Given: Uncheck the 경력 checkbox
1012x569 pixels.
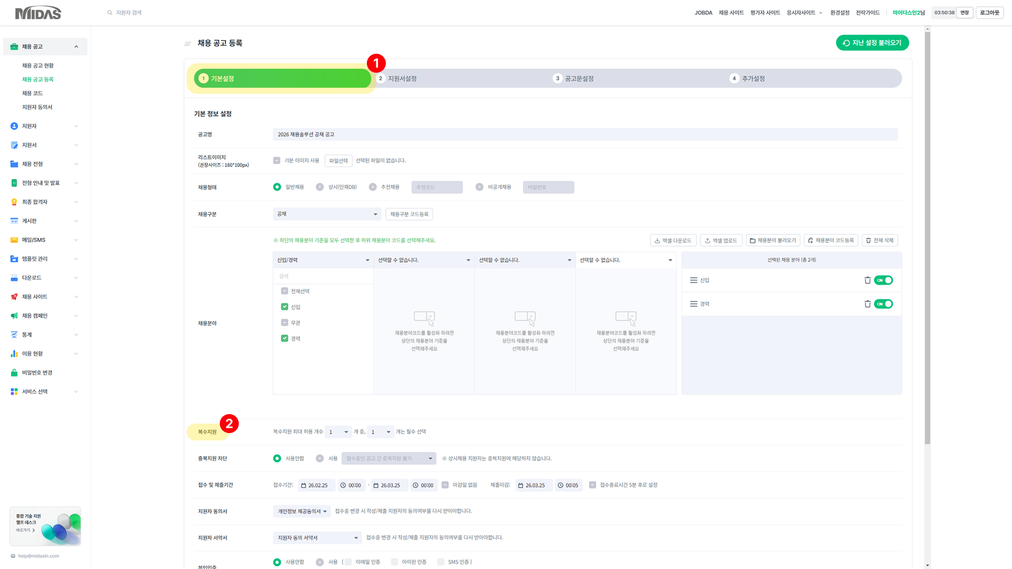Looking at the screenshot, I should tap(285, 338).
